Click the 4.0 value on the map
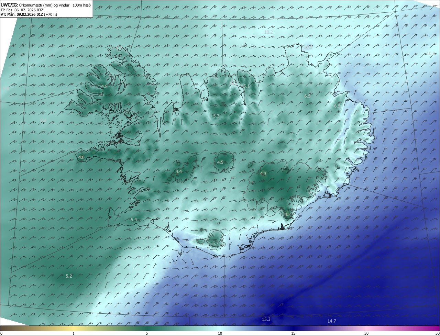This screenshot has width=440, height=336. 81,158
